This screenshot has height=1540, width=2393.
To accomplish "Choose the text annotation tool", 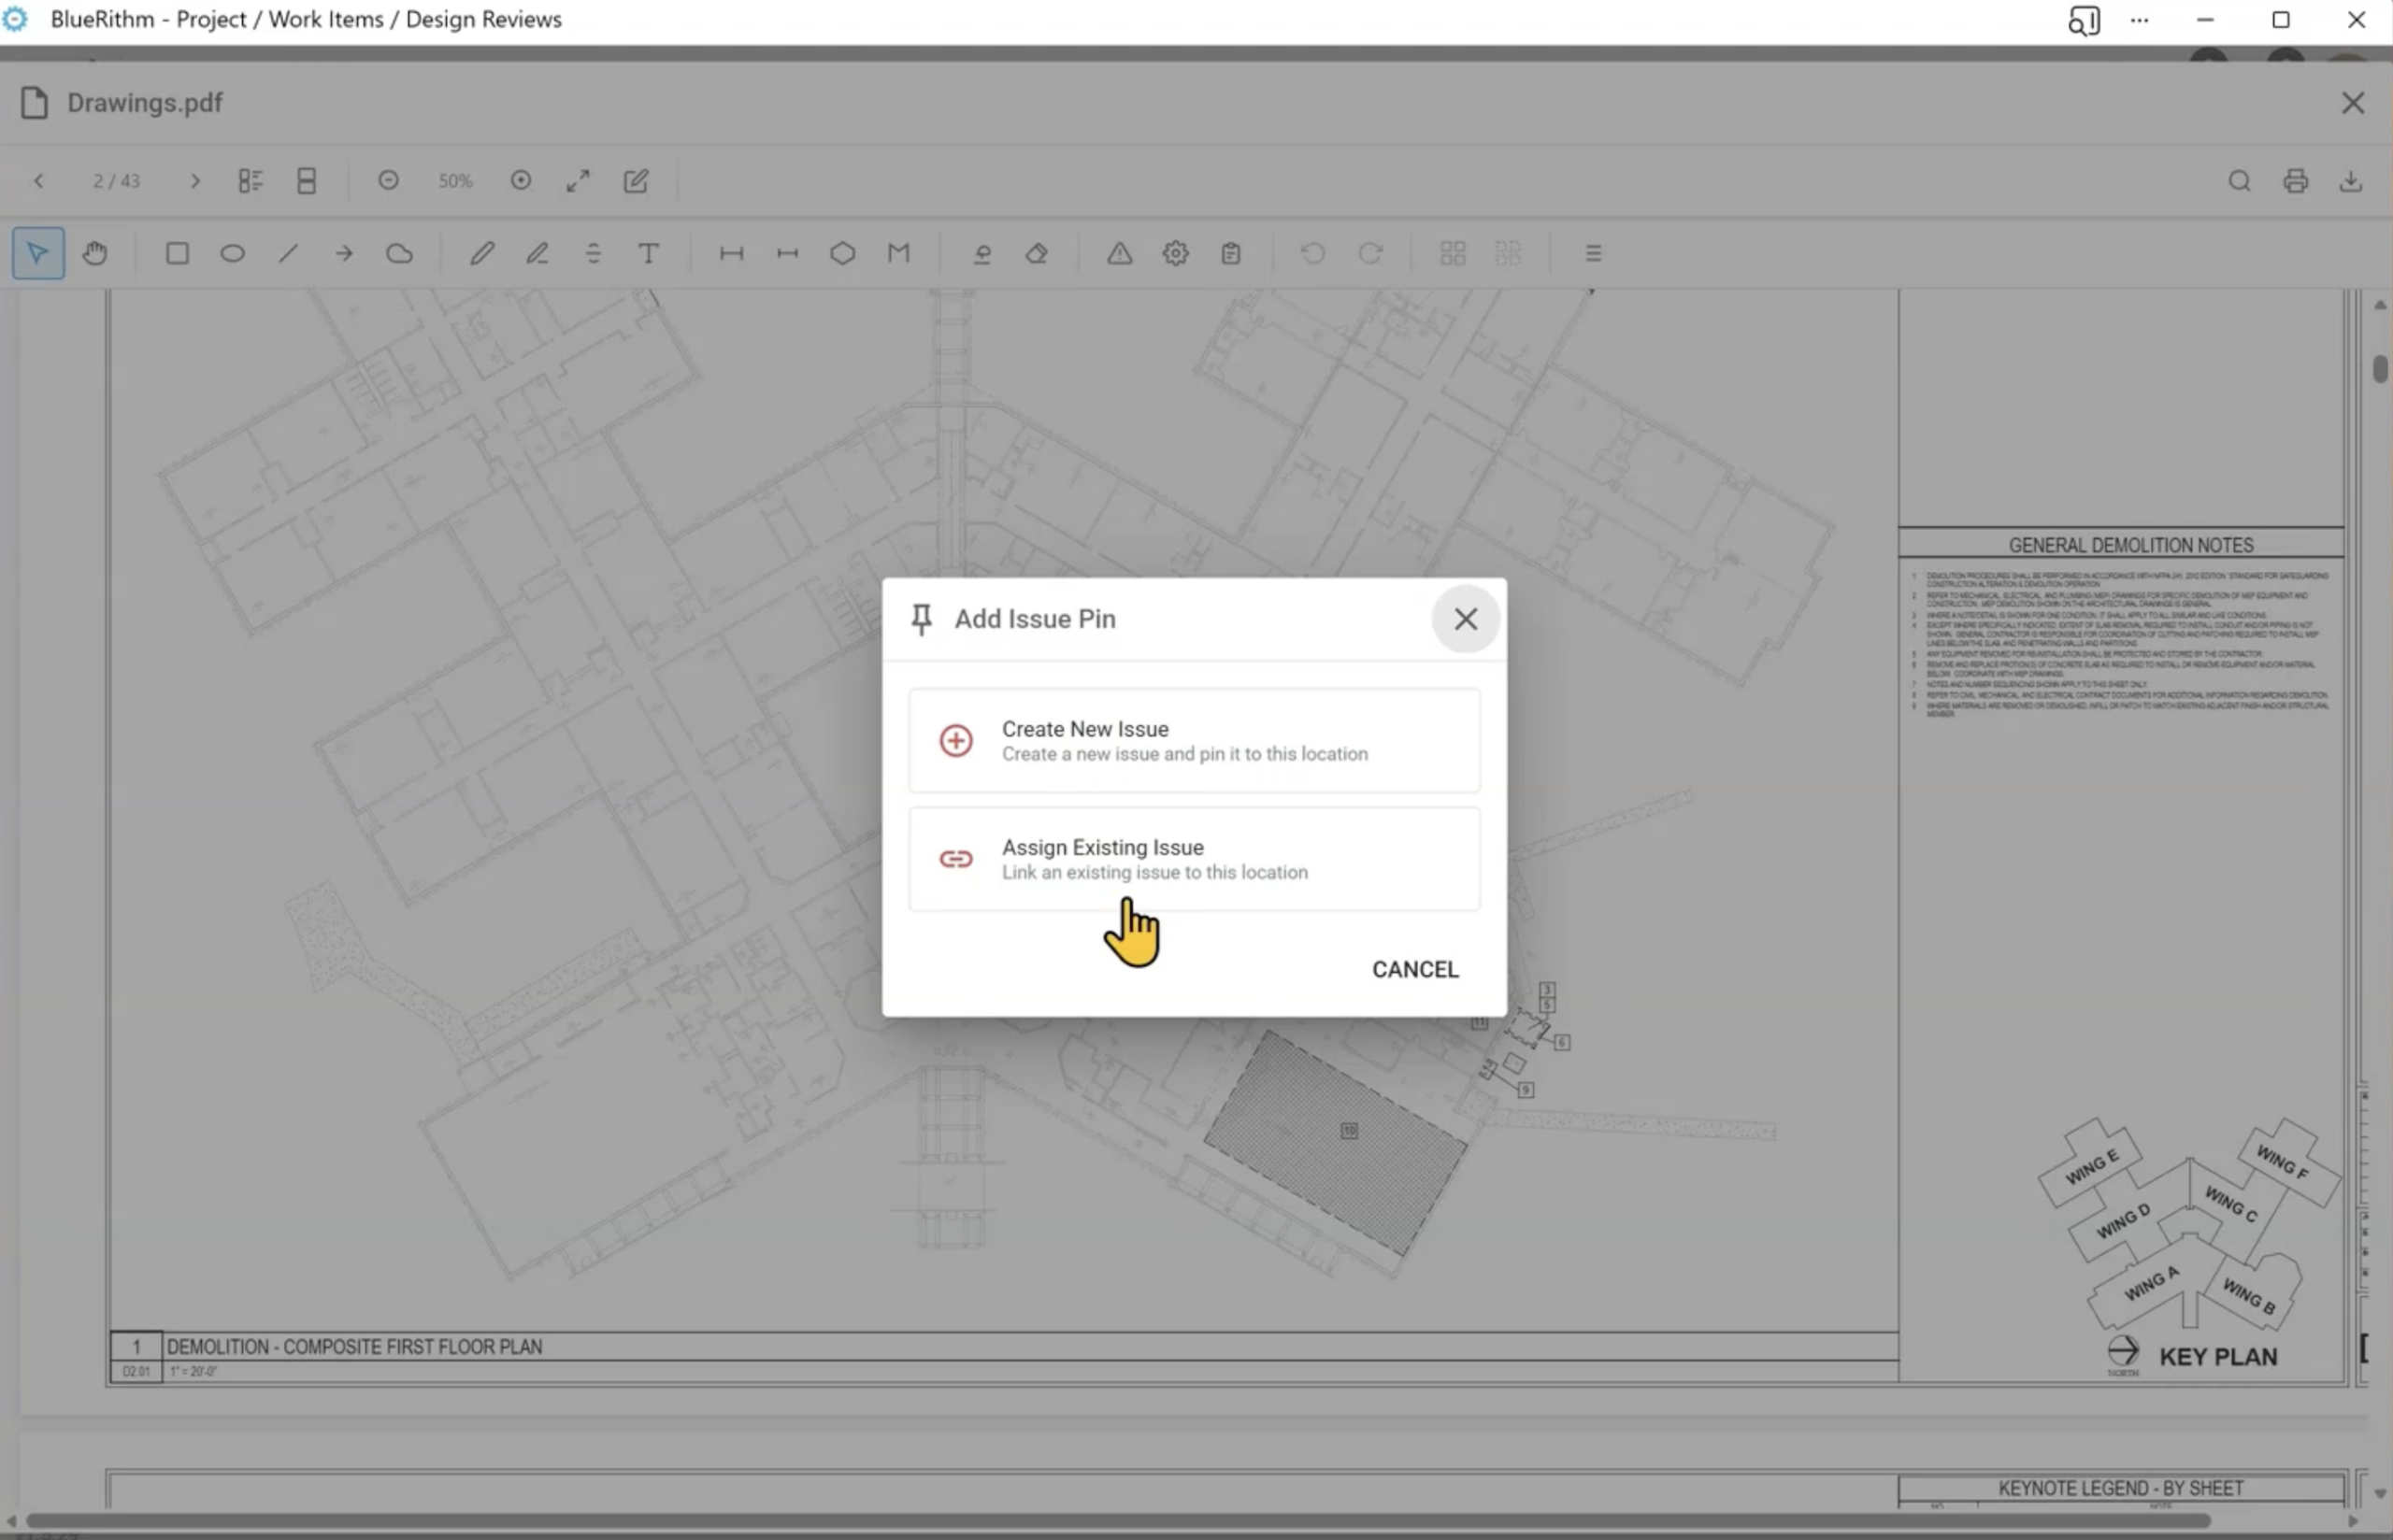I will (649, 254).
